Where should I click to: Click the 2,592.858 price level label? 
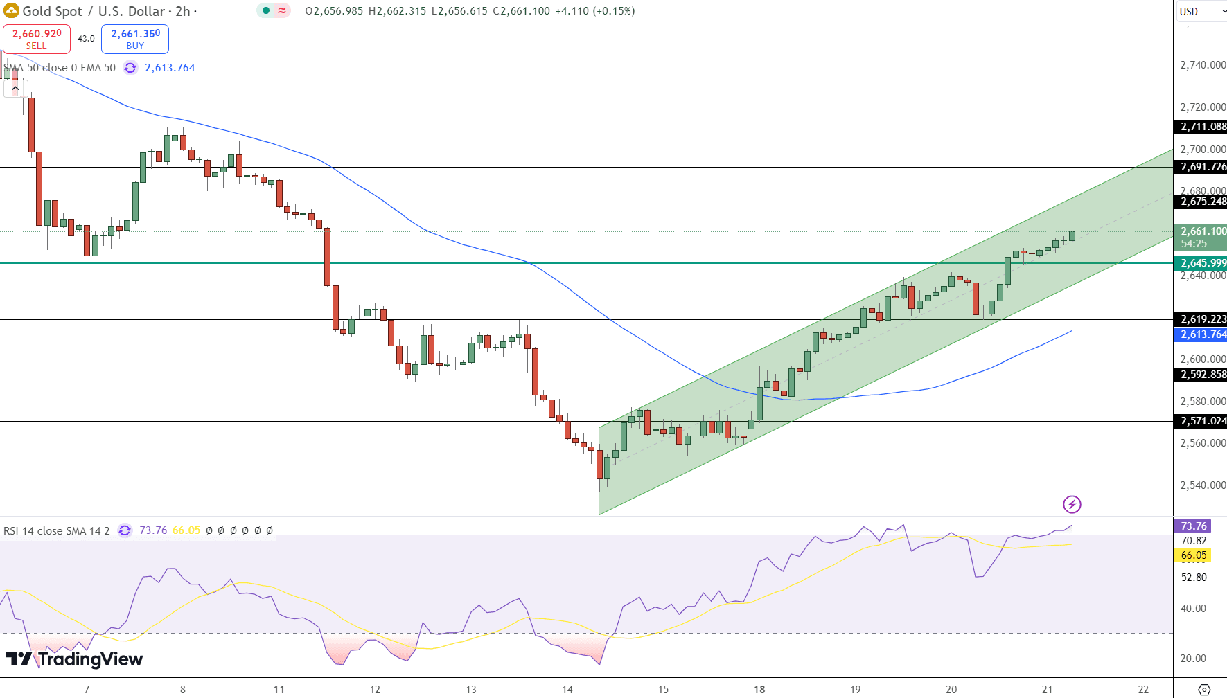[1201, 375]
